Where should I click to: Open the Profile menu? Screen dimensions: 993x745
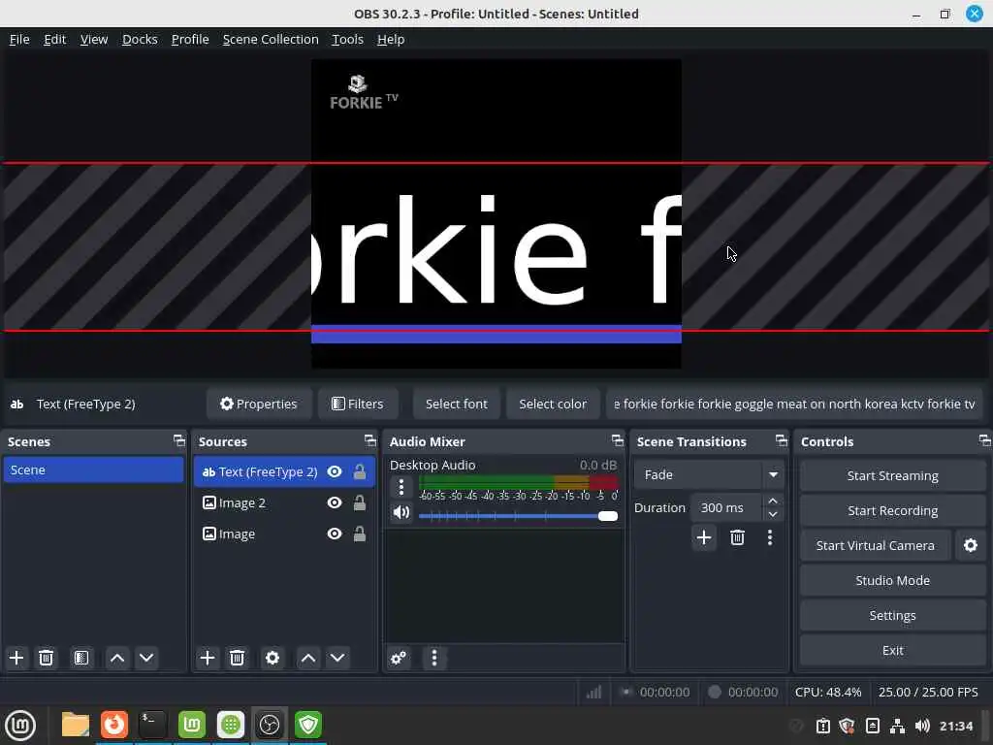click(190, 39)
